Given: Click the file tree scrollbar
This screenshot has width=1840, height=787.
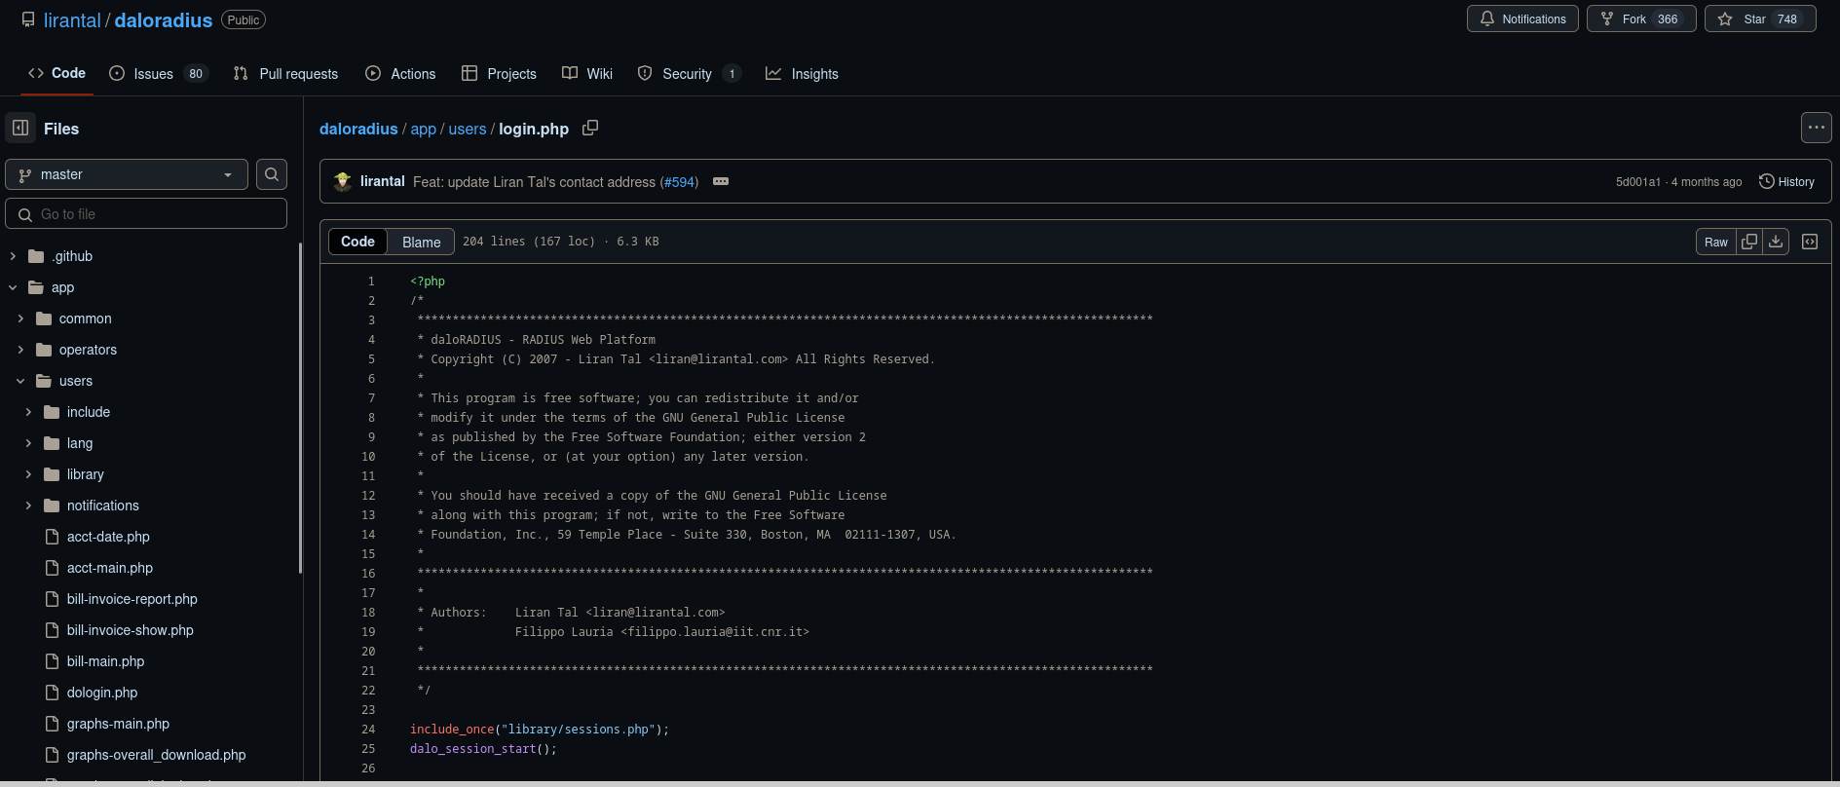Looking at the screenshot, I should pyautogui.click(x=300, y=409).
